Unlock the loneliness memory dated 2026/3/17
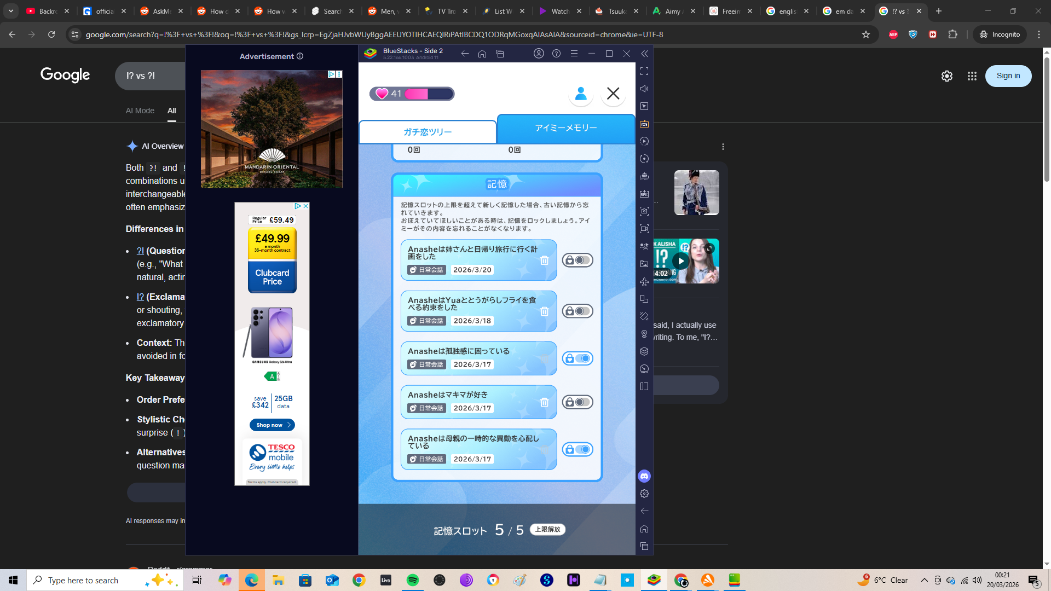Viewport: 1051px width, 591px height. click(578, 358)
